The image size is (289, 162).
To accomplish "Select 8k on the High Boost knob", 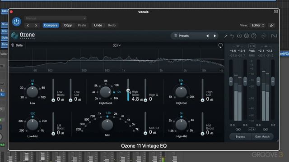I will pos(106,81).
